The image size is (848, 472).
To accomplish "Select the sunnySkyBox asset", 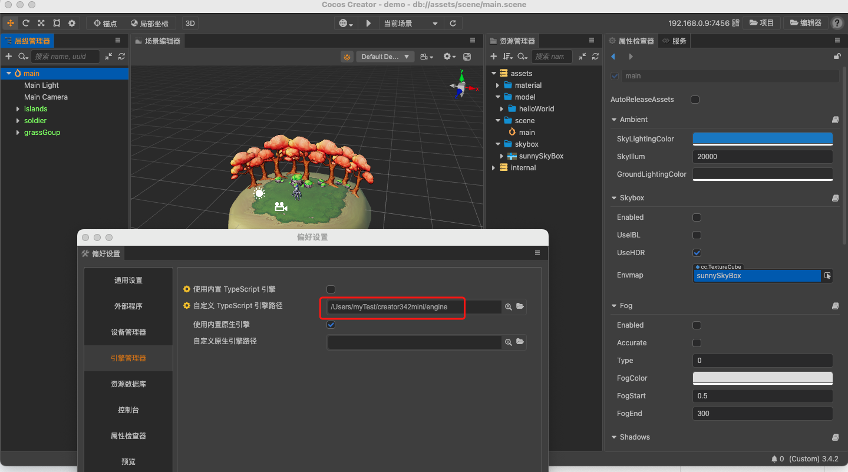I will tap(541, 156).
